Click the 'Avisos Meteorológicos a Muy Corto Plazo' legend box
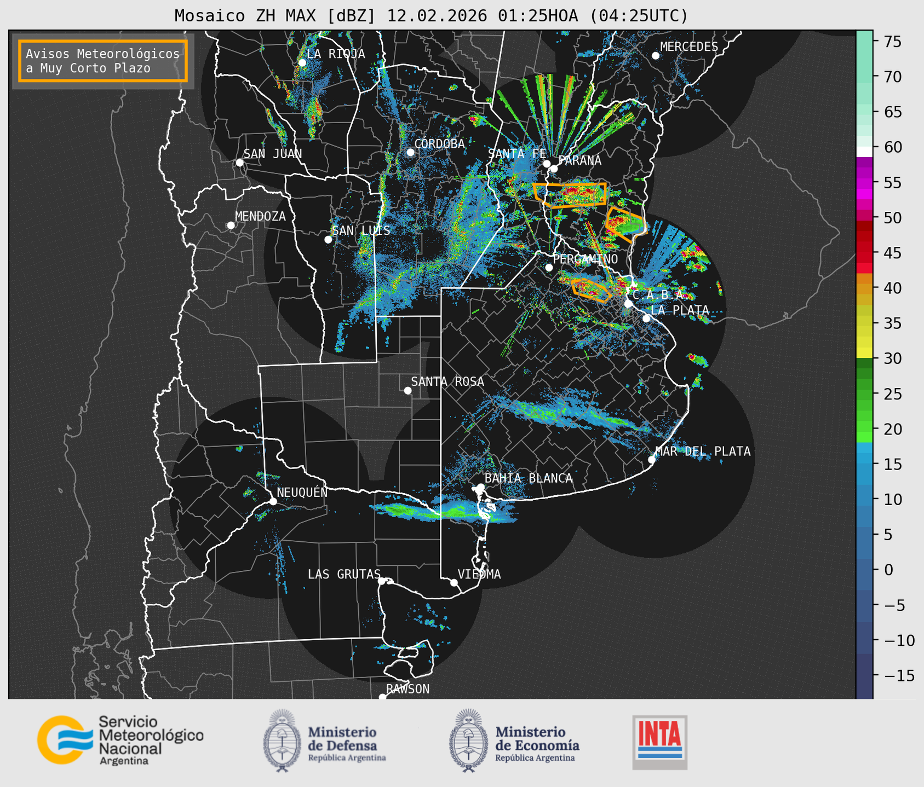This screenshot has width=924, height=787. (x=103, y=61)
